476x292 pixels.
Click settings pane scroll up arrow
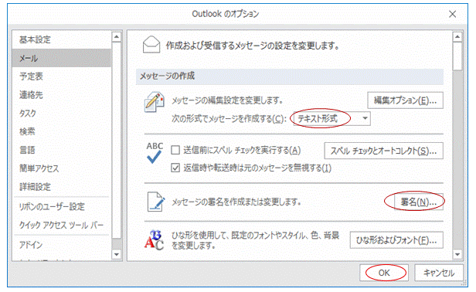point(457,37)
